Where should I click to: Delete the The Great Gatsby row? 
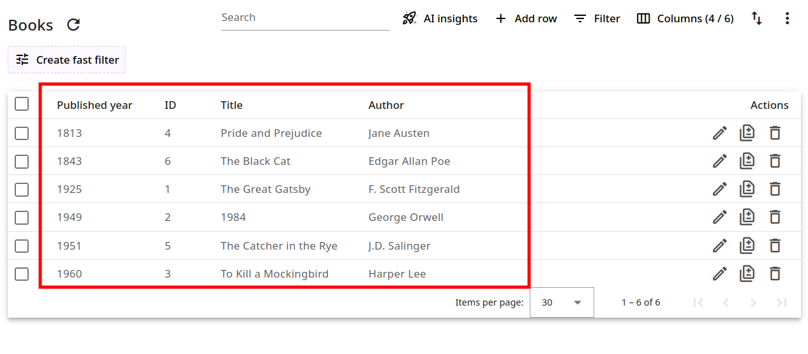775,189
